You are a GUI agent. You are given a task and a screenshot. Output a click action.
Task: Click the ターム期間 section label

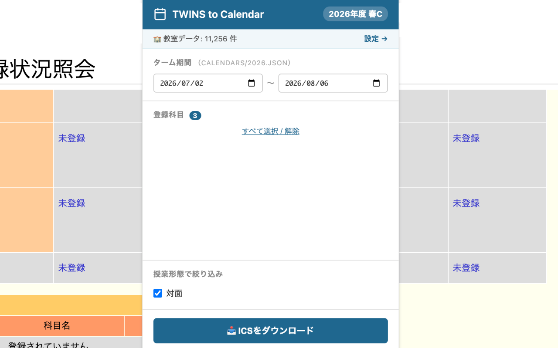[172, 63]
